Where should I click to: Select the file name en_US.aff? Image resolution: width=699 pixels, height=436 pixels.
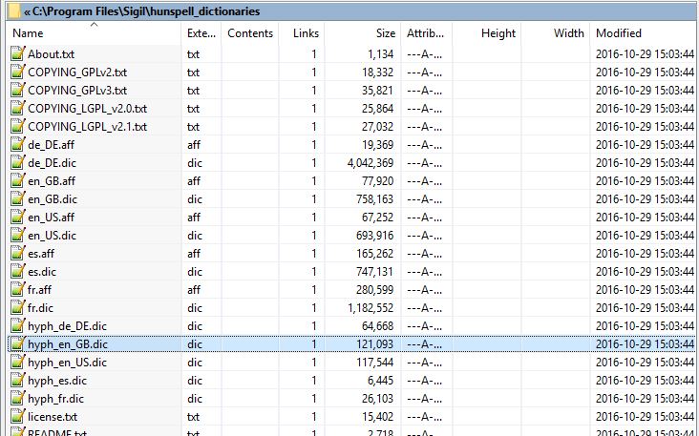coord(51,218)
